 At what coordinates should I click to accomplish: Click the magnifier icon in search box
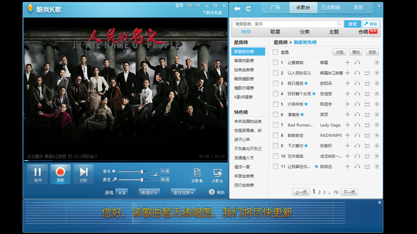pos(339,24)
